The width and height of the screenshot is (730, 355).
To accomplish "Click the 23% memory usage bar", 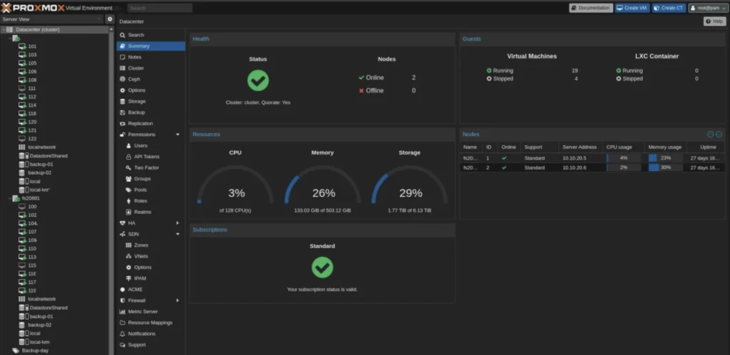I will [666, 158].
